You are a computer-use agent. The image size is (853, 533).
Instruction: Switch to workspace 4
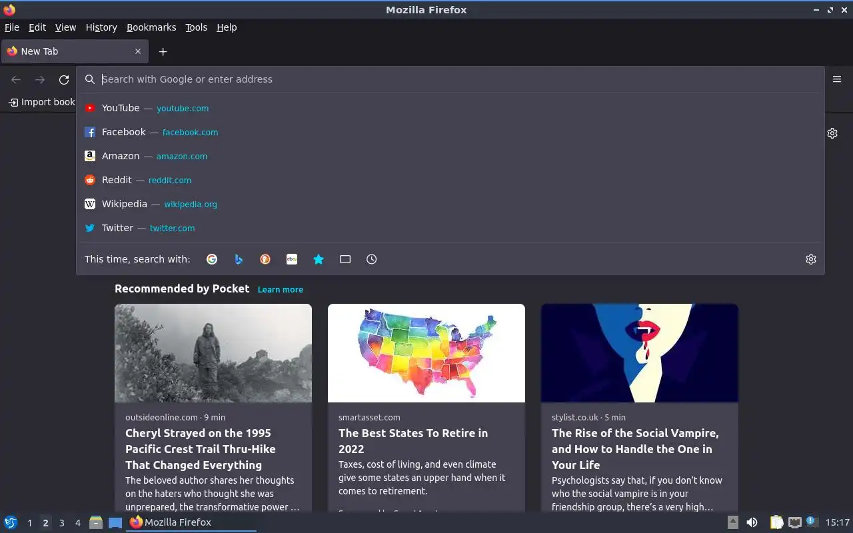(x=77, y=523)
